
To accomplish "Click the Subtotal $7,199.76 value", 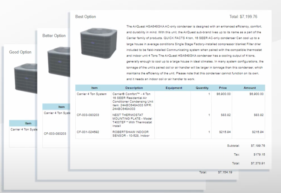I will pos(258,146).
